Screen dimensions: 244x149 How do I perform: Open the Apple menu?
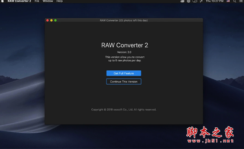(x=2, y=1)
